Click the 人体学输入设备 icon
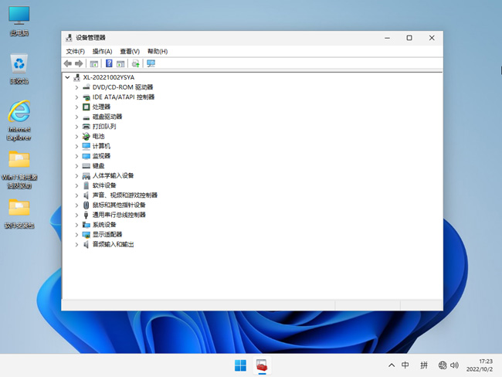 pos(86,175)
